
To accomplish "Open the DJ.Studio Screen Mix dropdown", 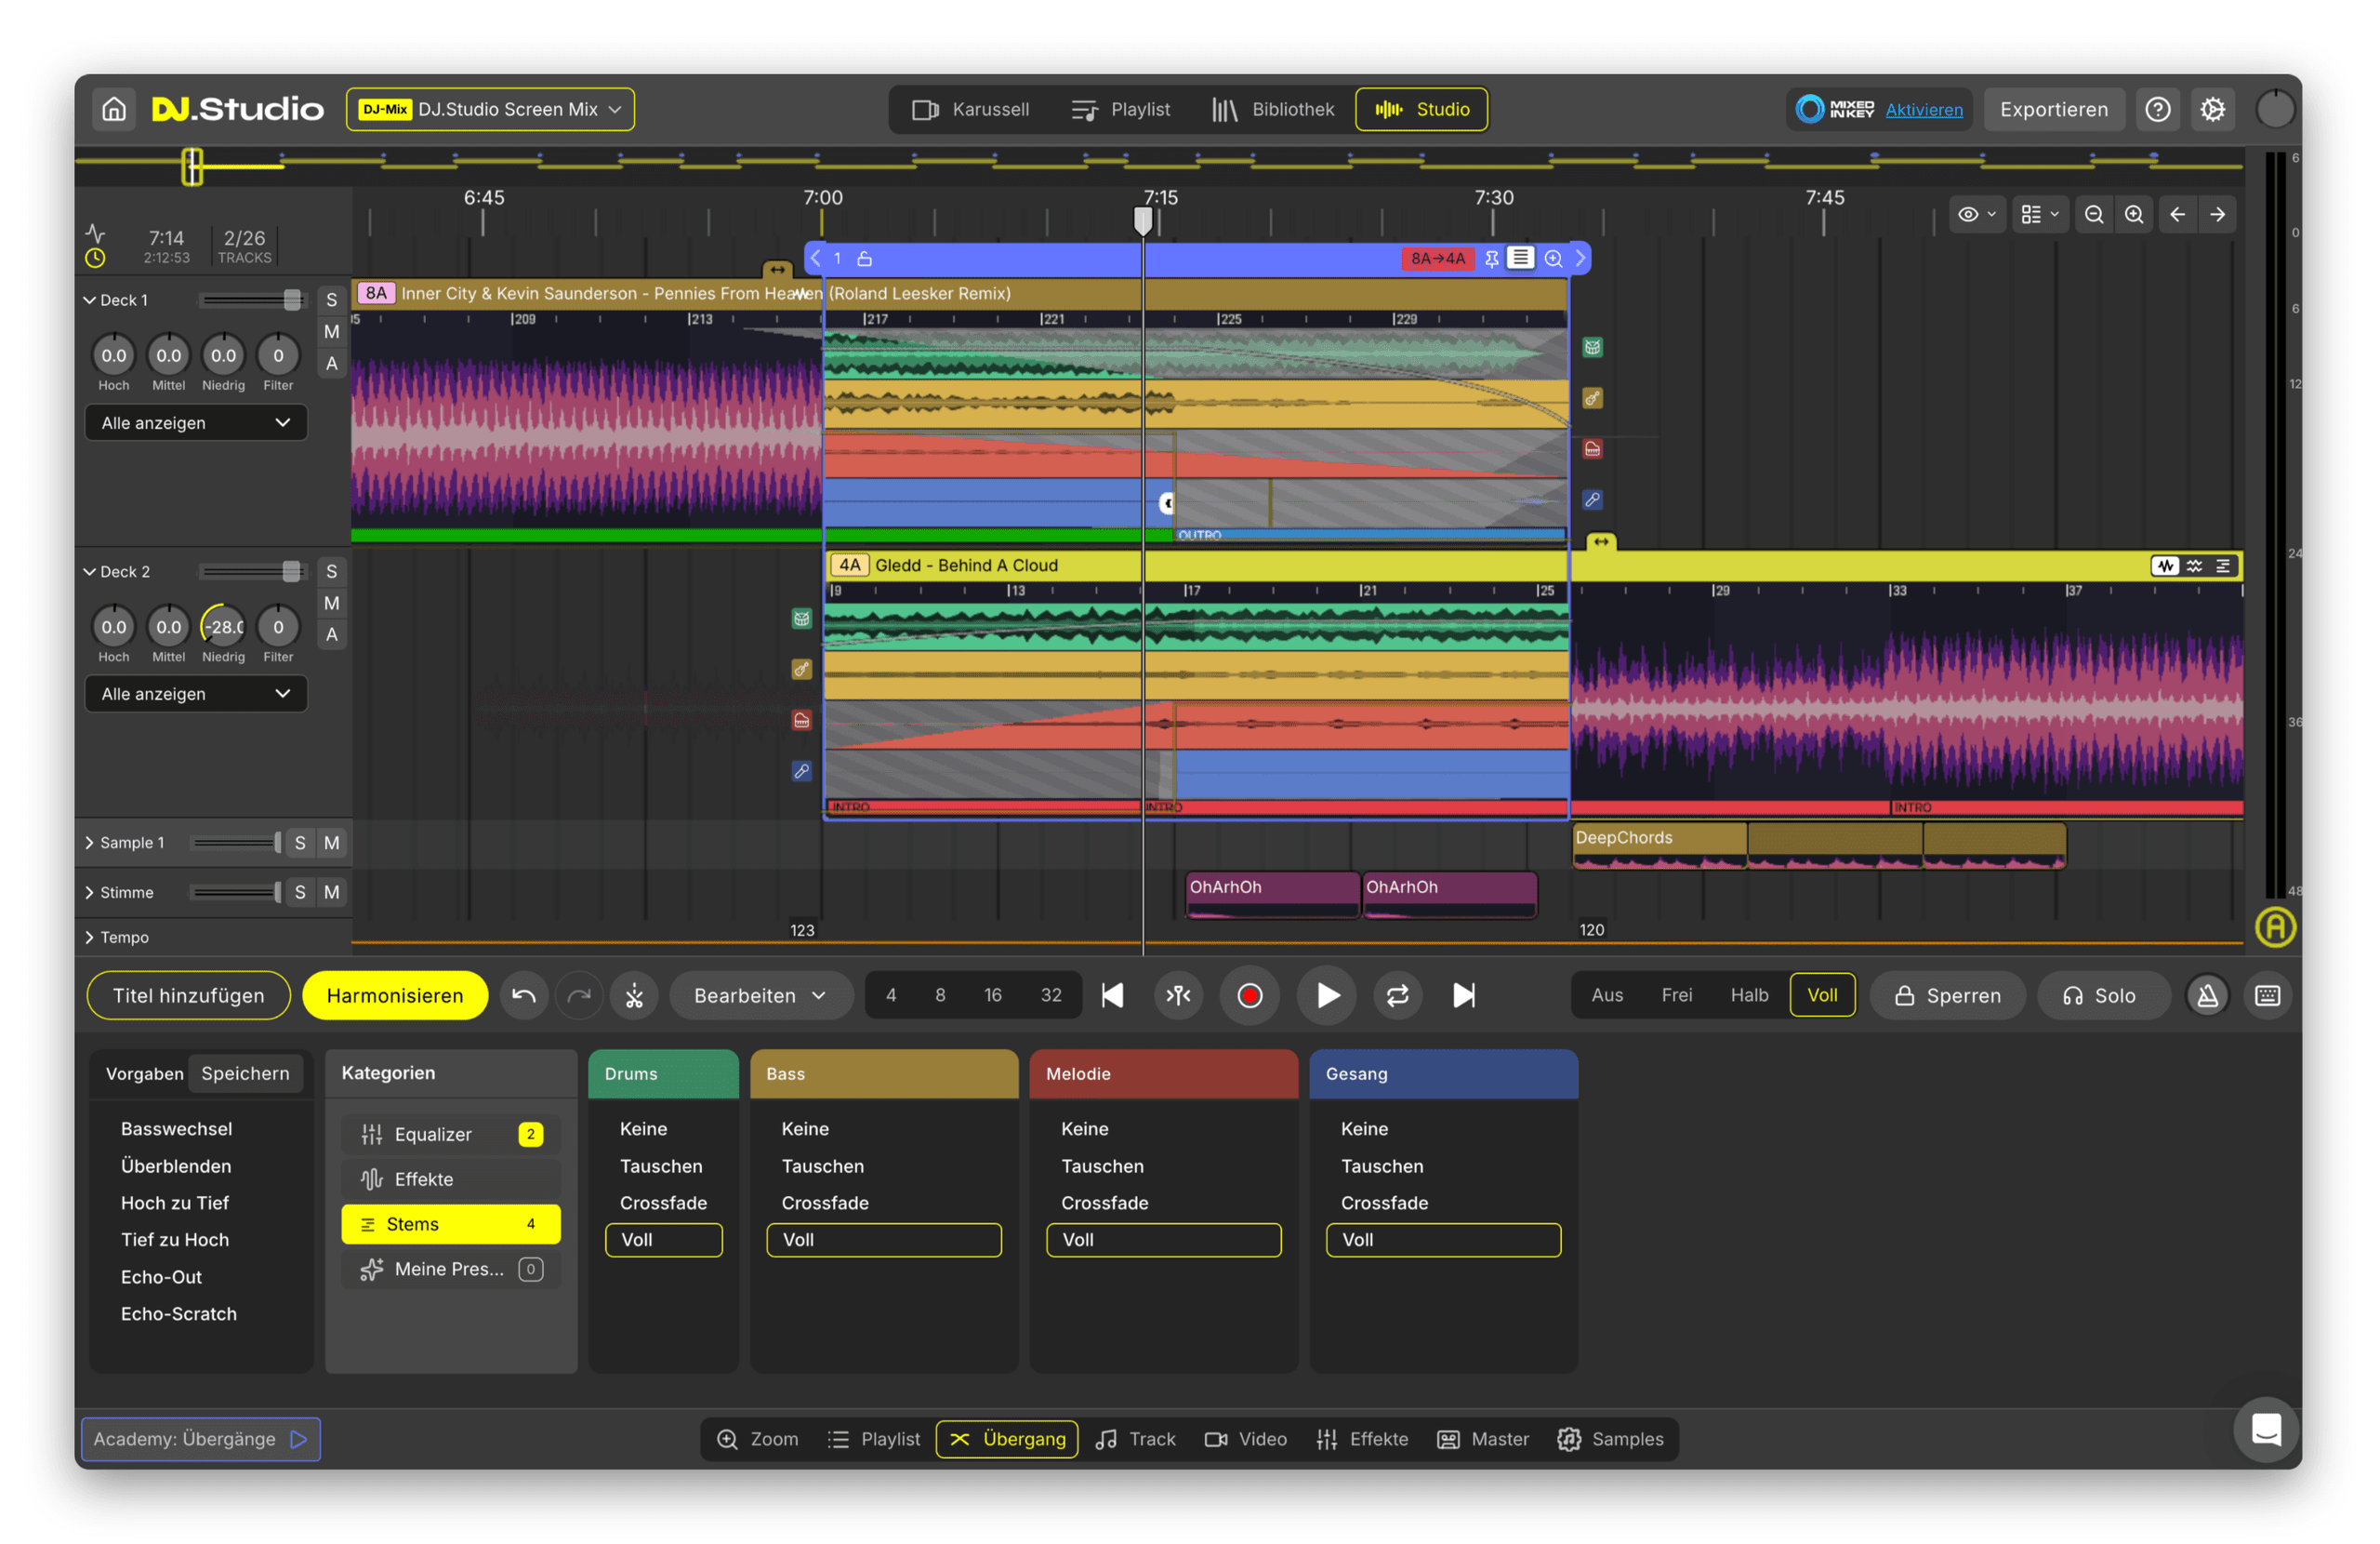I will 490,109.
